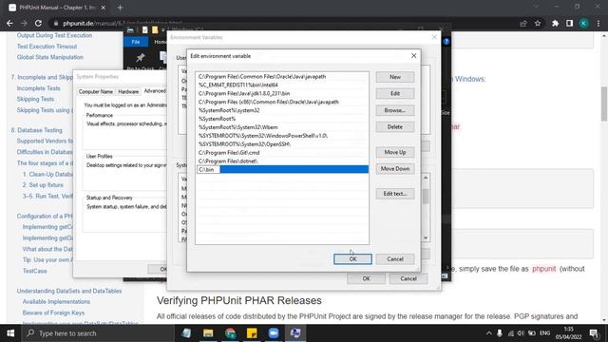Viewport: 608px width, 342px height.
Task: Click the Edit button for selected path
Action: pos(395,93)
